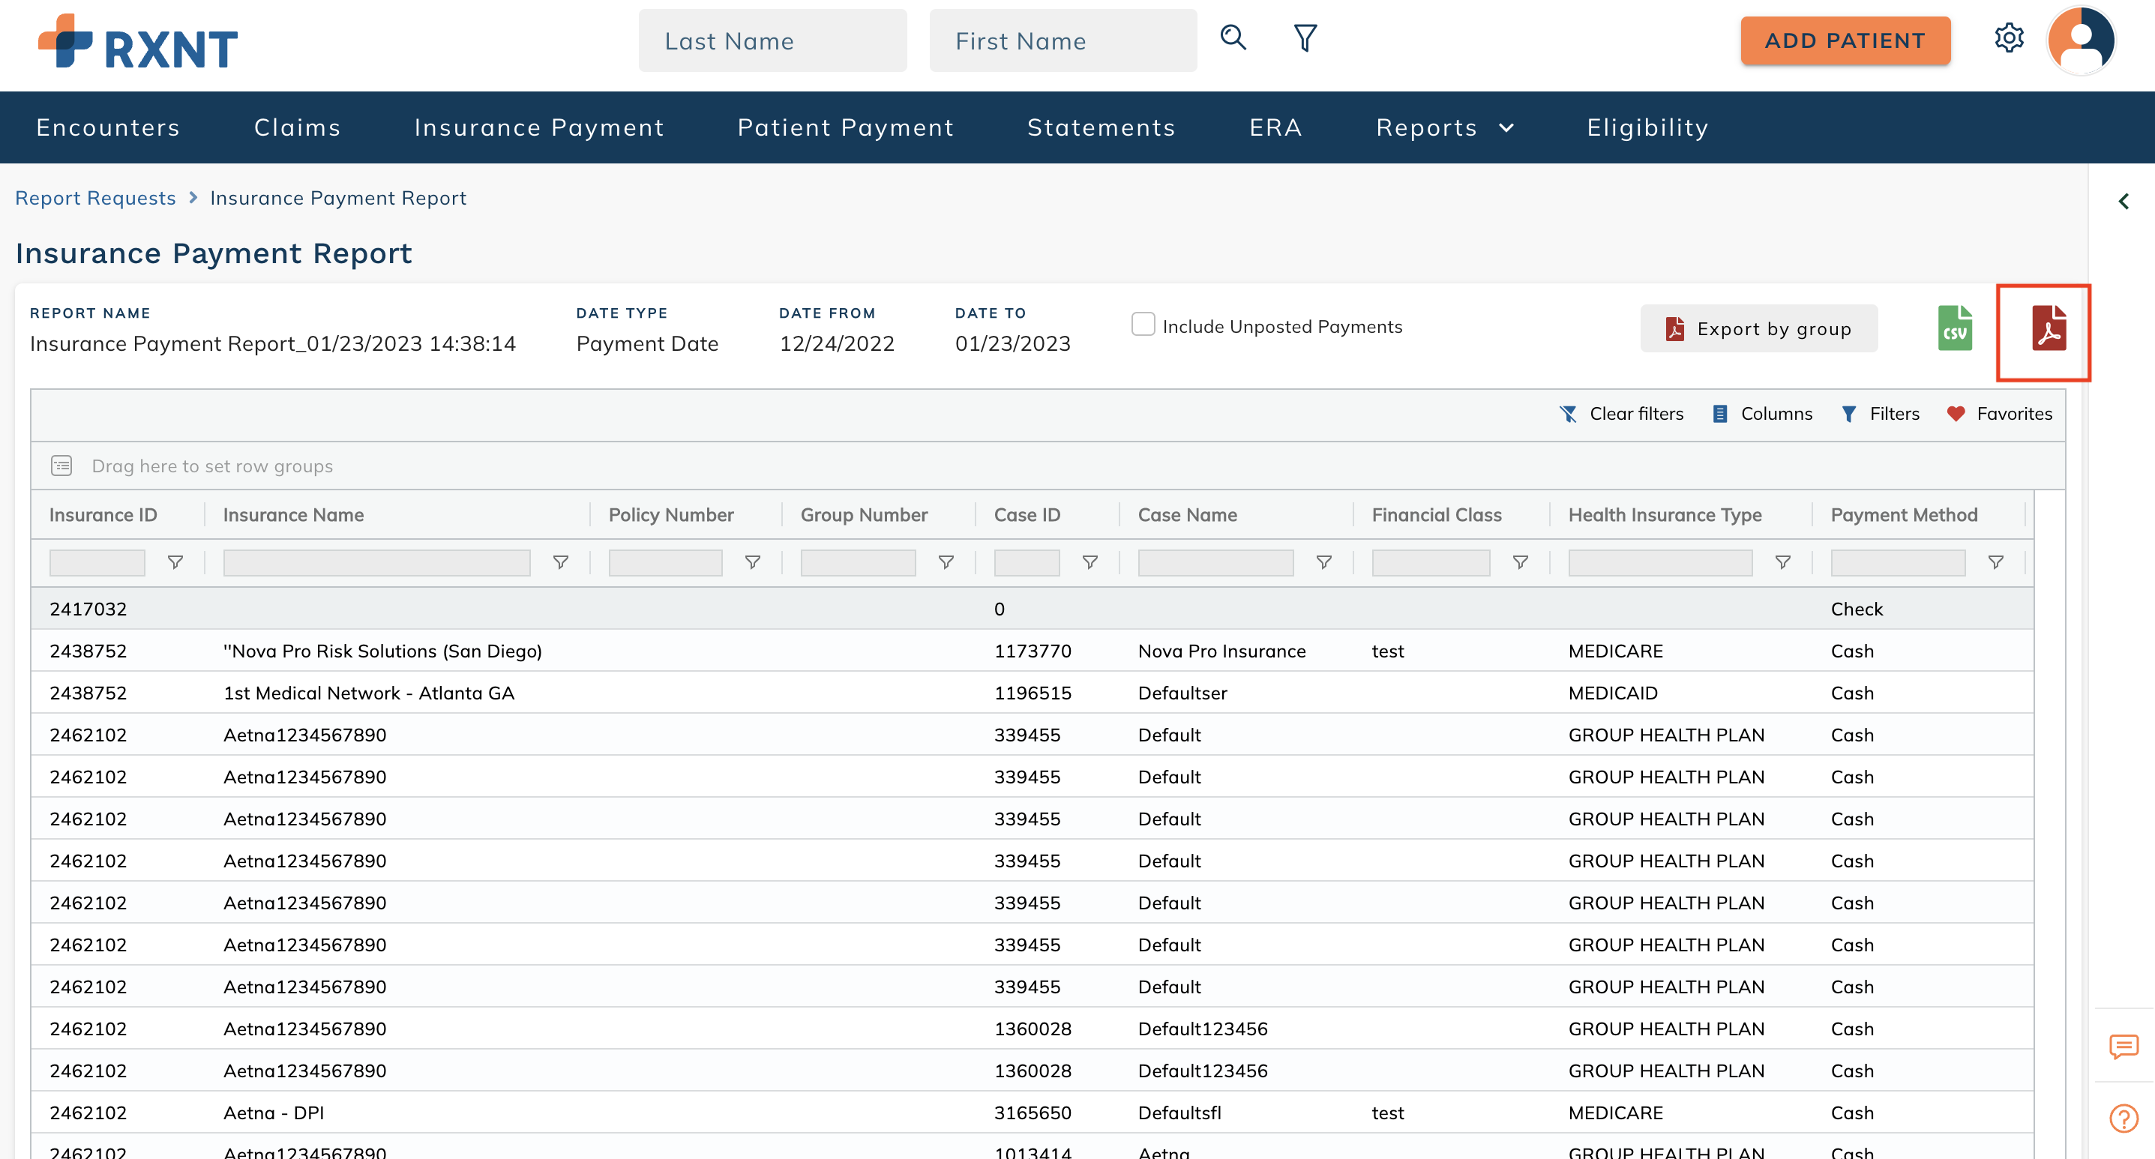Select the Aetna - DPI row

[x=1033, y=1113]
